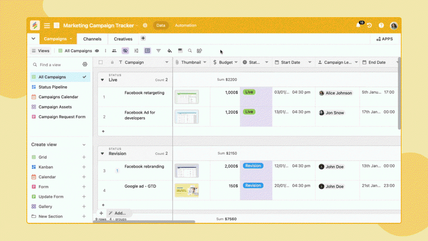Screen dimensions: 428x241
Task: Open the revision history clock icon
Action: click(369, 26)
